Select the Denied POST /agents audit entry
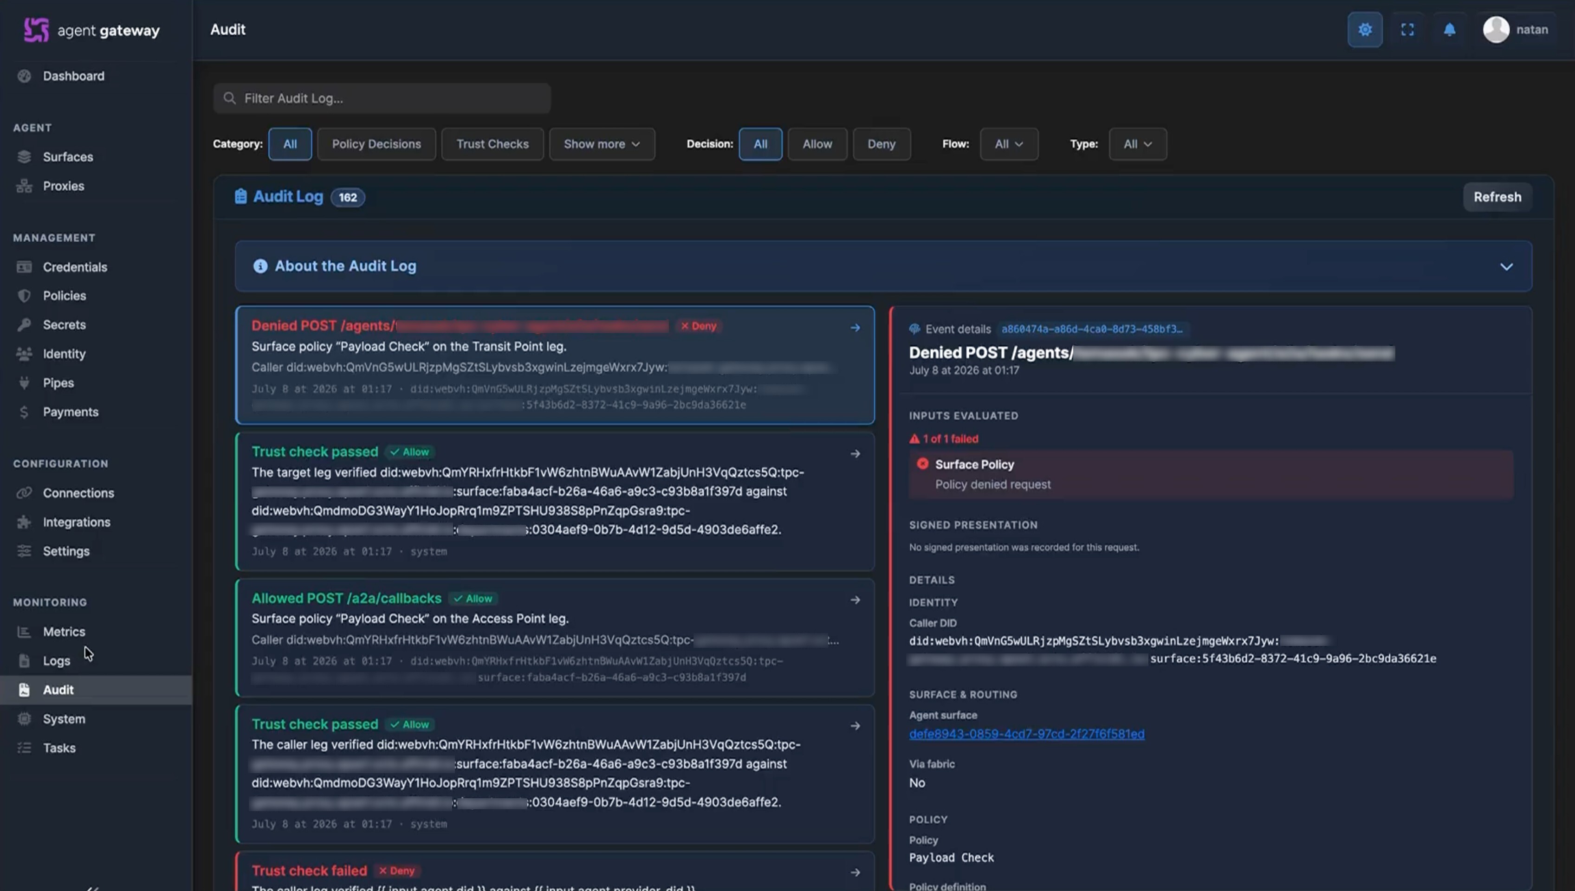 (555, 365)
